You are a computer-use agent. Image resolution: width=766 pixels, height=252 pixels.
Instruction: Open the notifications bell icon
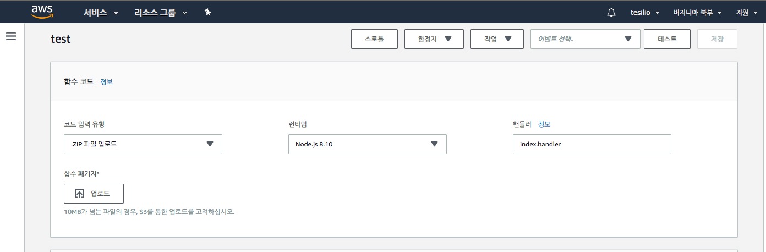[x=611, y=13]
